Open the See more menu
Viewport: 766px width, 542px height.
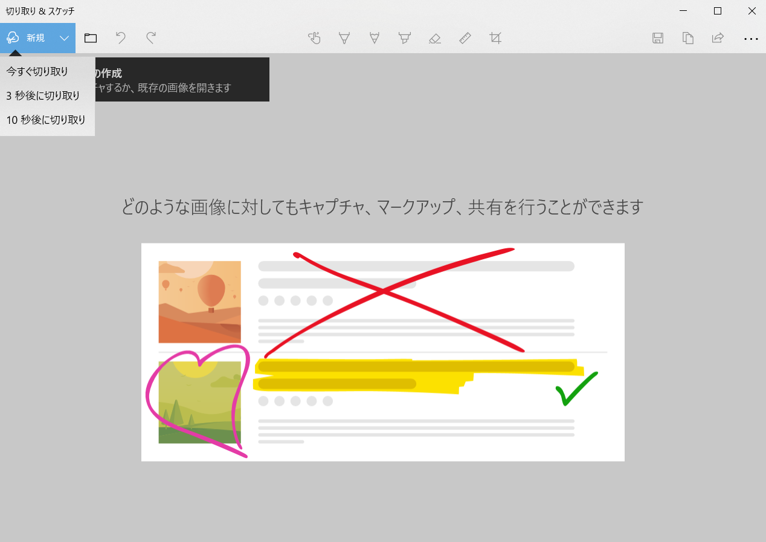pyautogui.click(x=751, y=38)
